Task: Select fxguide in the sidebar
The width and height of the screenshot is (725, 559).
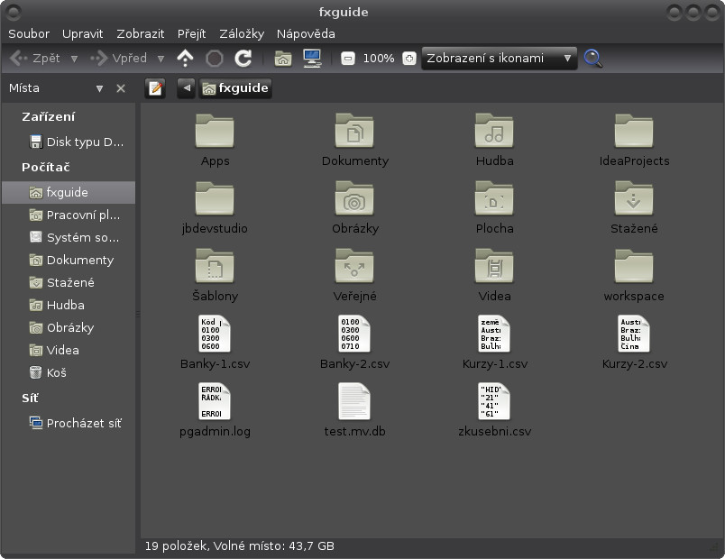Action: pos(69,192)
